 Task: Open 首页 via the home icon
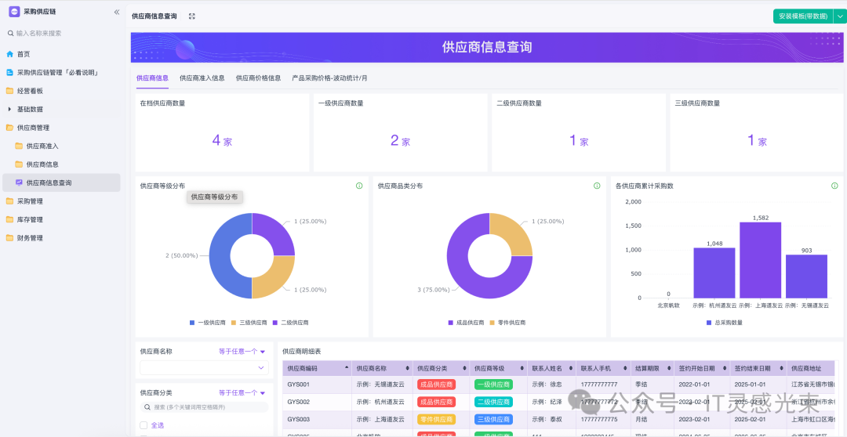[10, 54]
